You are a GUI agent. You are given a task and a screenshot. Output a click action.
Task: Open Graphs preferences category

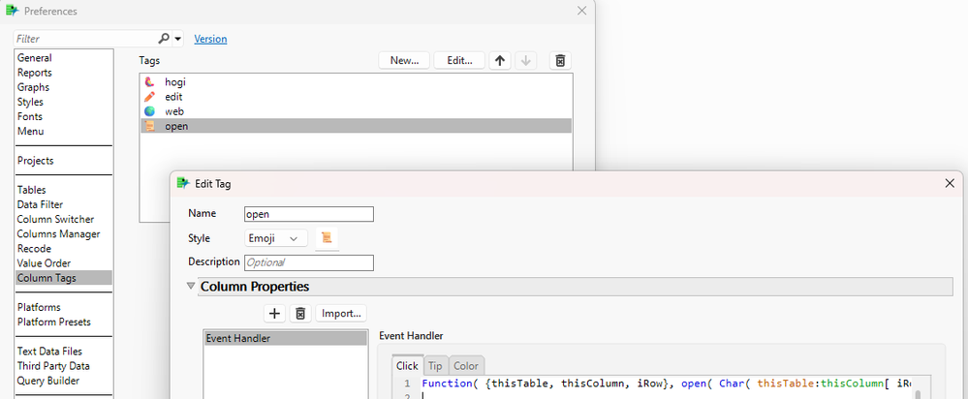[33, 87]
